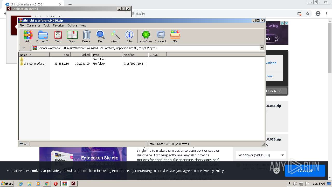The height and width of the screenshot is (187, 332).
Task: Click the Extract To toolbar icon
Action: point(43,36)
